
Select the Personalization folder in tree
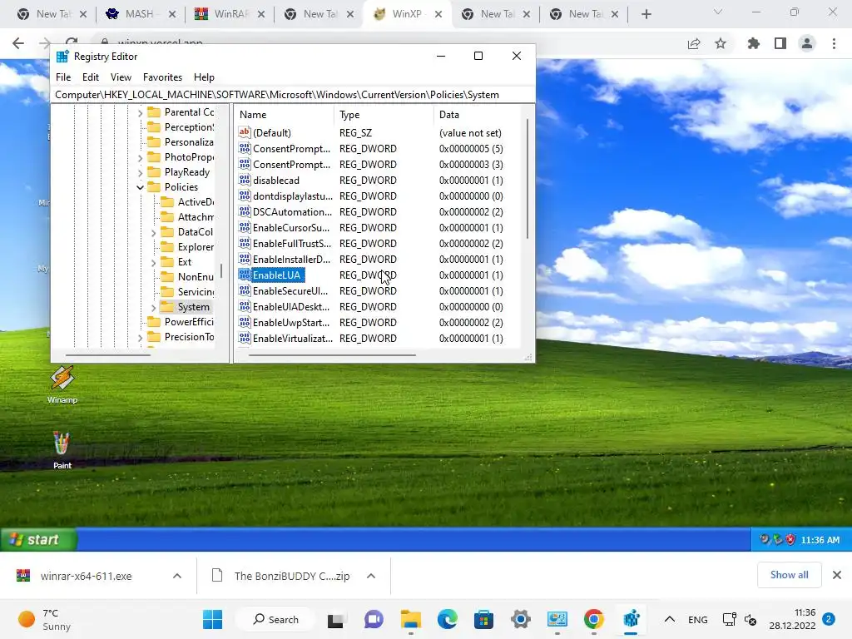point(189,141)
